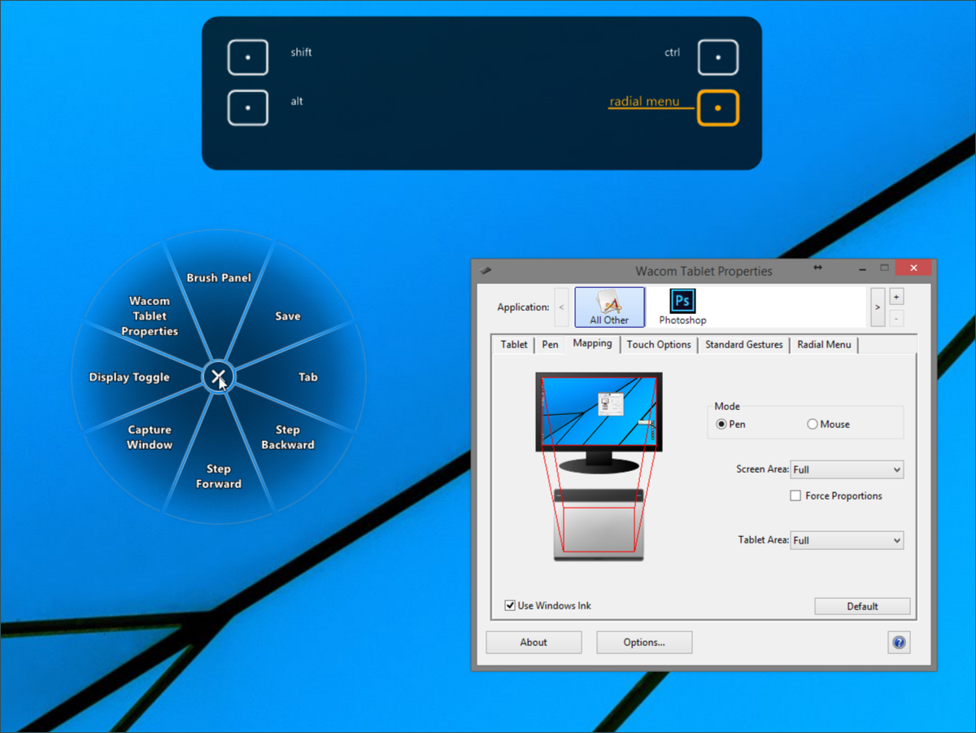
Task: Remove application with minus button
Action: click(896, 319)
